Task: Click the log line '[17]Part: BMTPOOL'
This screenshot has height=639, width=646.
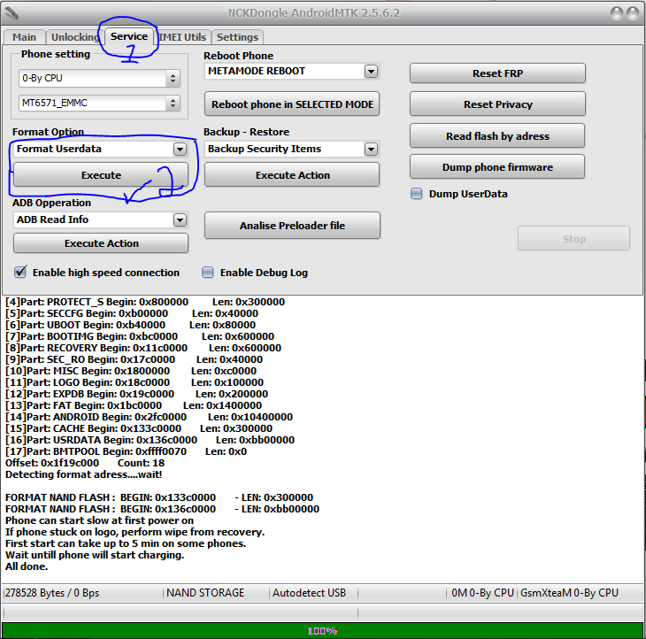Action: tap(126, 451)
